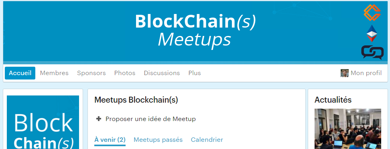Expand the Plus menu

pyautogui.click(x=195, y=73)
